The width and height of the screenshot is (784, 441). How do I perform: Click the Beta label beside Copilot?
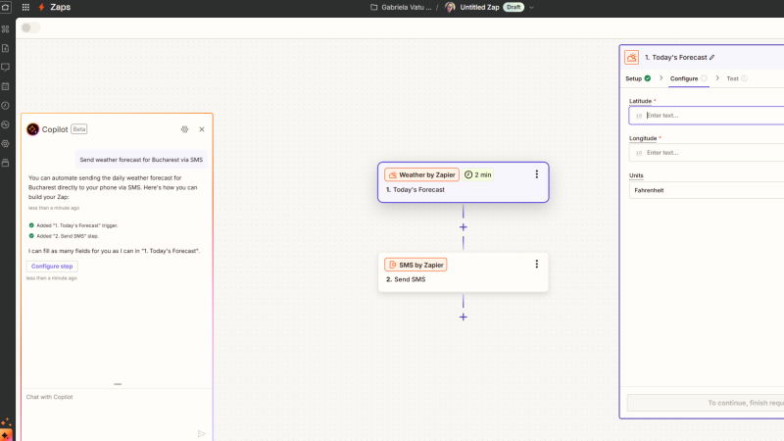click(x=79, y=129)
